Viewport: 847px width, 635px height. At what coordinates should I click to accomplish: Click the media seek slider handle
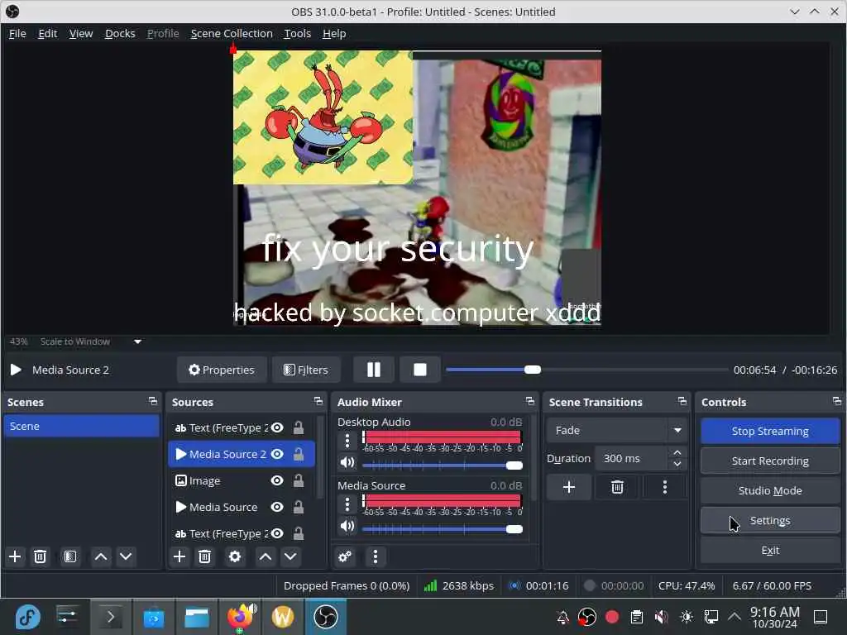click(533, 370)
